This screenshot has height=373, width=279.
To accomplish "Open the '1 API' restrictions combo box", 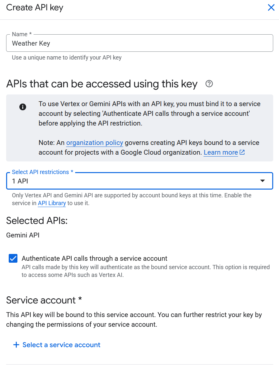I will [x=129, y=181].
